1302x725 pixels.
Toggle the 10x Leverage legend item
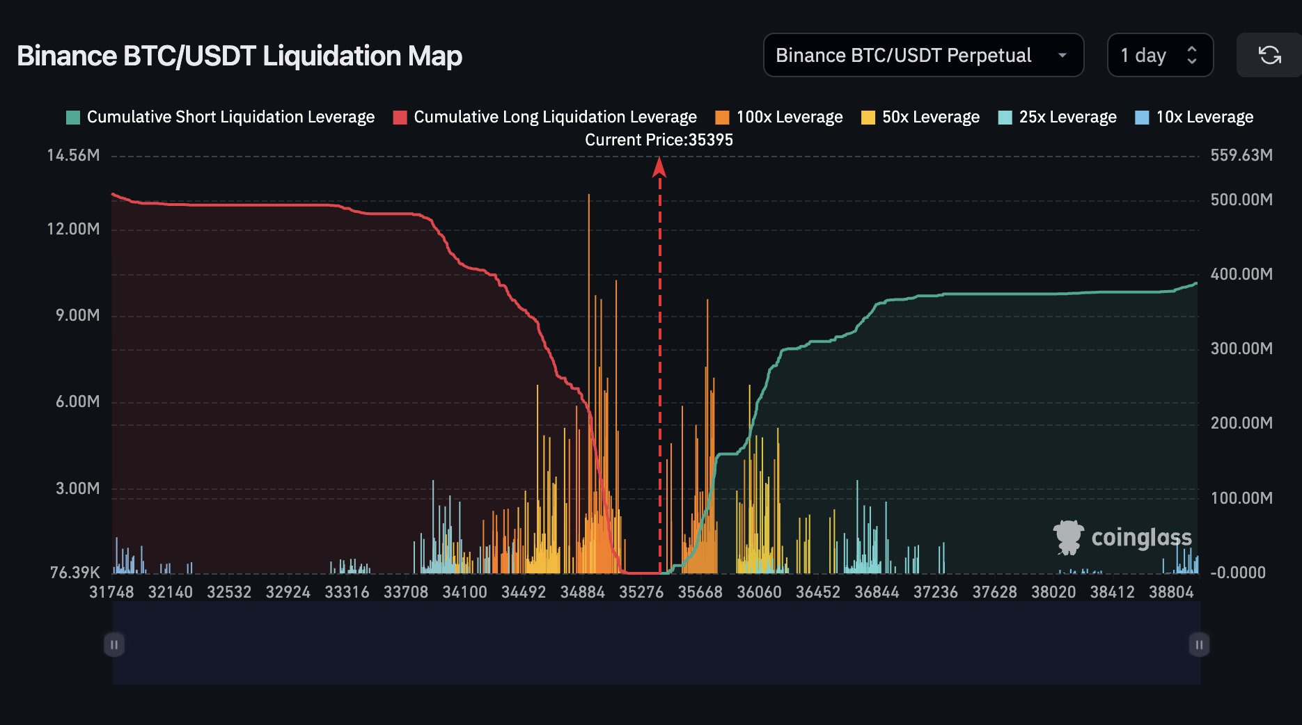pyautogui.click(x=1194, y=117)
